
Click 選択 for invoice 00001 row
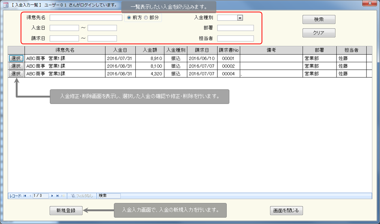click(16, 58)
